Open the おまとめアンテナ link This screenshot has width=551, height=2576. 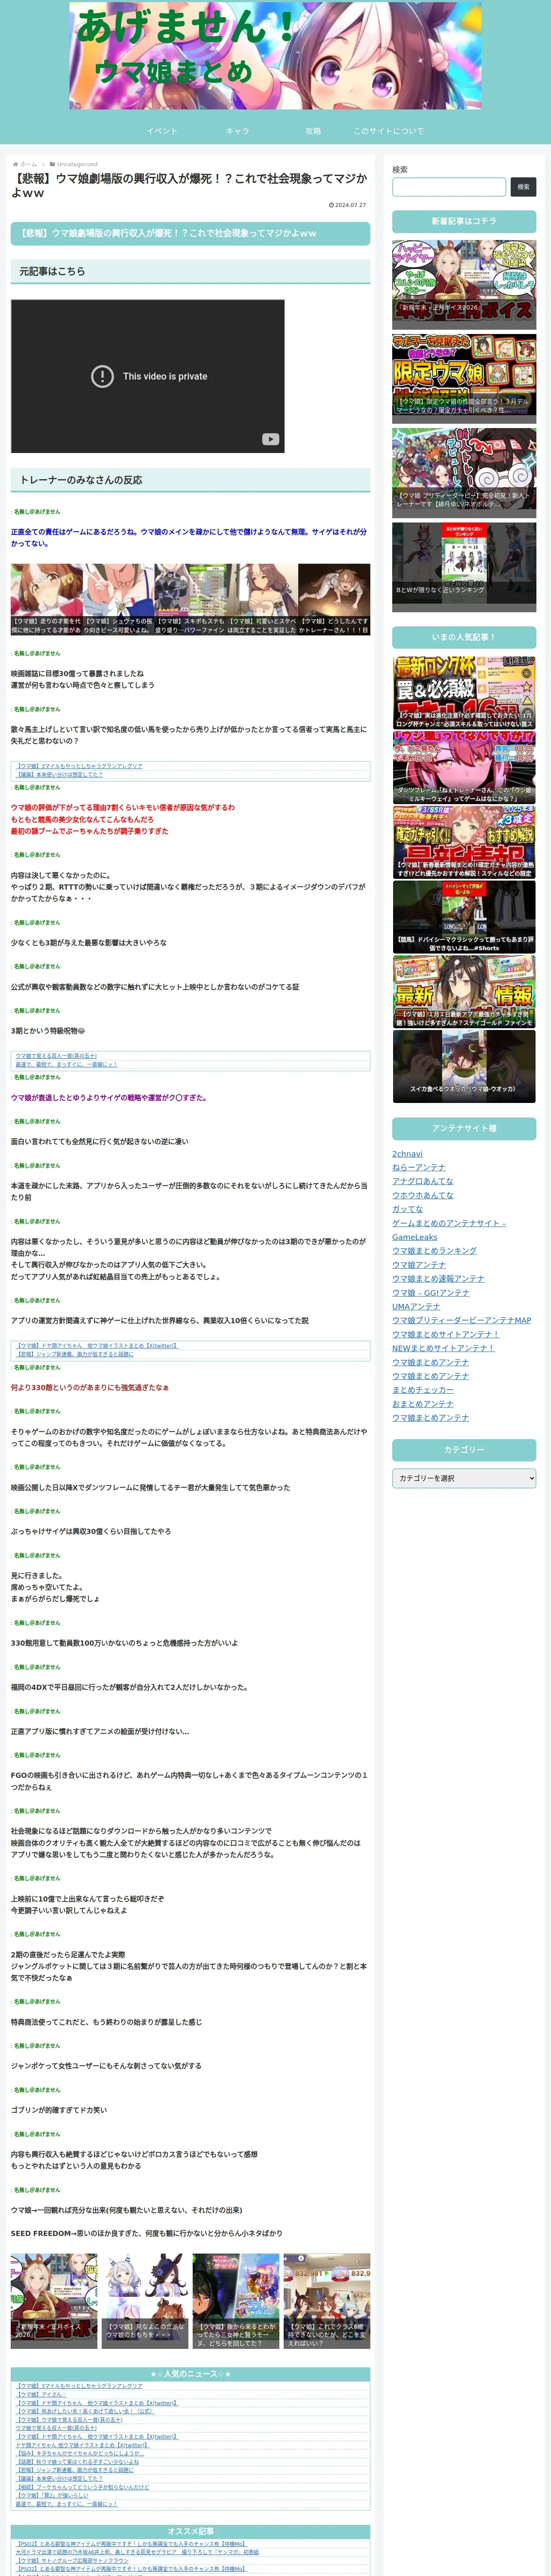point(423,1404)
